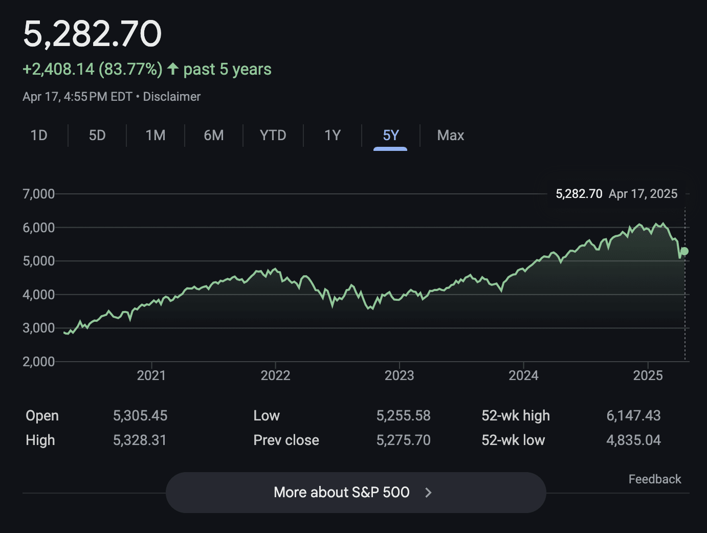Click the Apr 17, 4:55 PM EDT timestamp
The width and height of the screenshot is (707, 533).
pos(77,97)
